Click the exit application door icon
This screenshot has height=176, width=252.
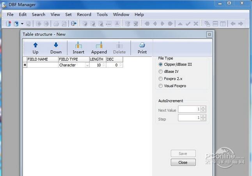(74, 24)
